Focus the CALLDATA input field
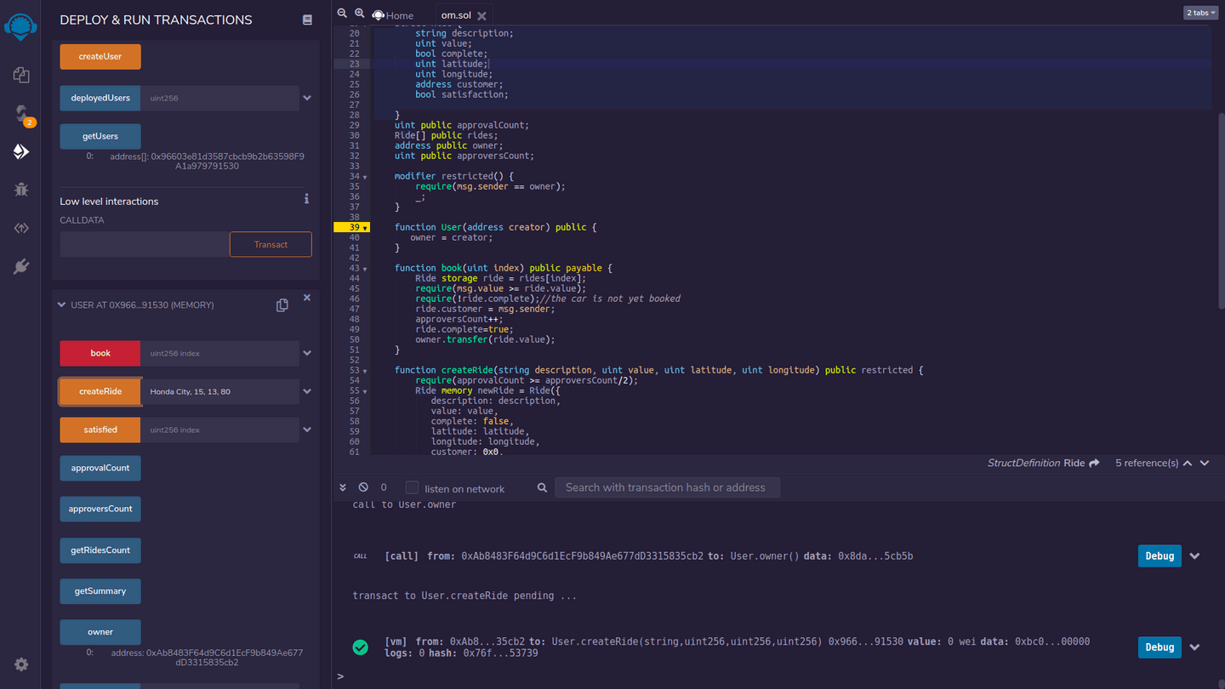Screen dimensions: 1225x689 click(145, 244)
